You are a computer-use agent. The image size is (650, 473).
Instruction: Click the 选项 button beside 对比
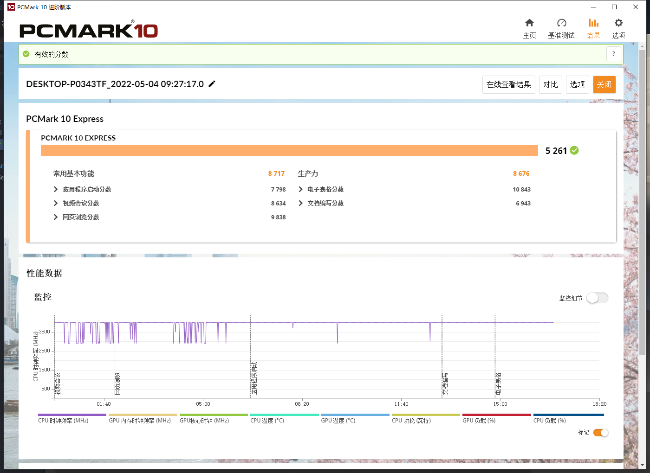click(578, 84)
